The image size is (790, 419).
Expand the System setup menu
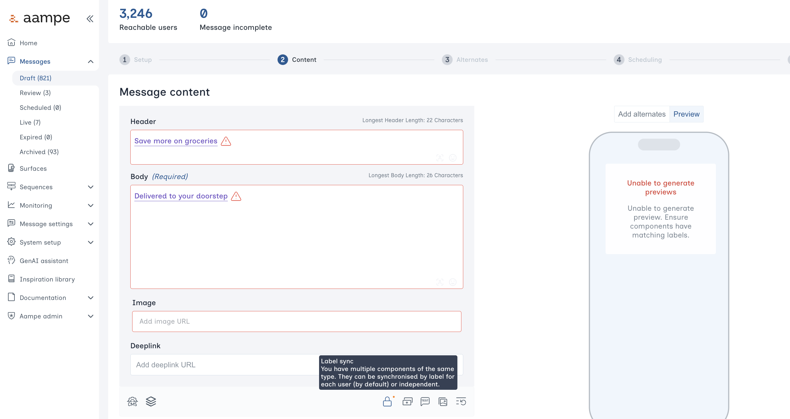pos(91,242)
